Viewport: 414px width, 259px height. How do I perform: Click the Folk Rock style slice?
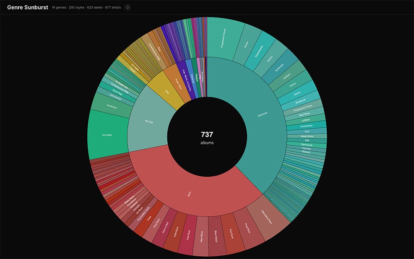tap(189, 235)
